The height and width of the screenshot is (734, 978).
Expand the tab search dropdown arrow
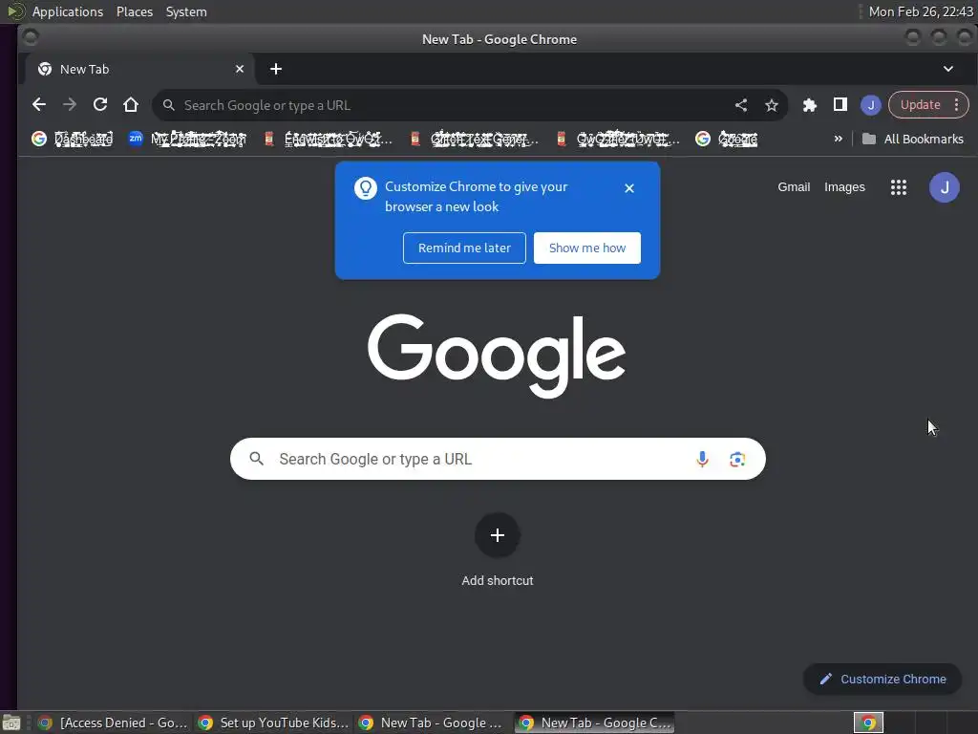[x=948, y=69]
